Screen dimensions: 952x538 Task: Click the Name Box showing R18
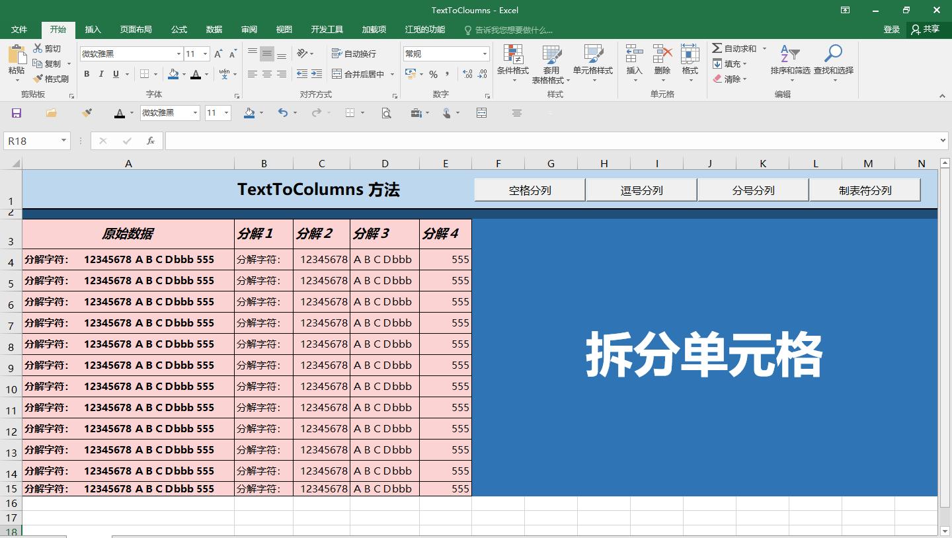(x=32, y=140)
